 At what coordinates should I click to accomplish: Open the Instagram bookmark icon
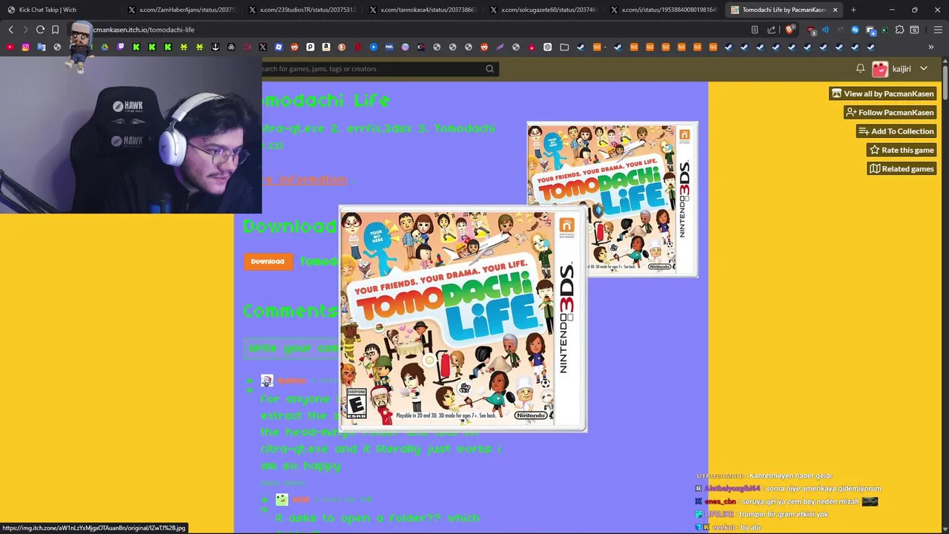point(25,47)
